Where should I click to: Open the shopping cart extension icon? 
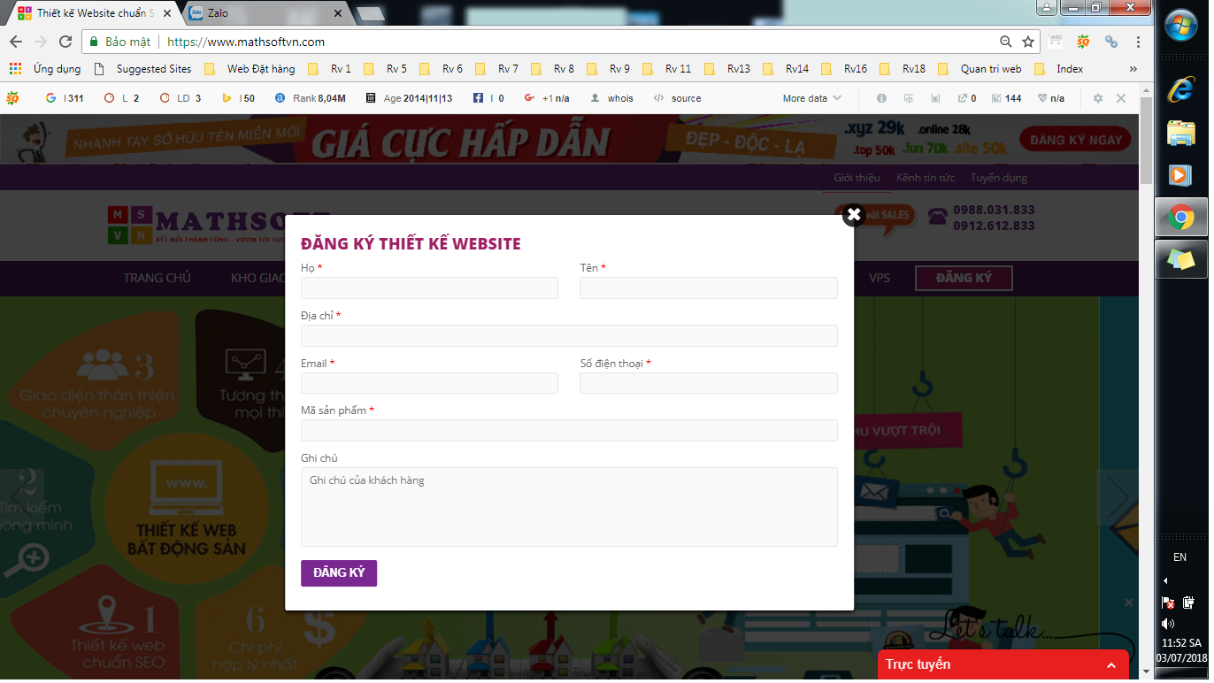tap(1055, 41)
